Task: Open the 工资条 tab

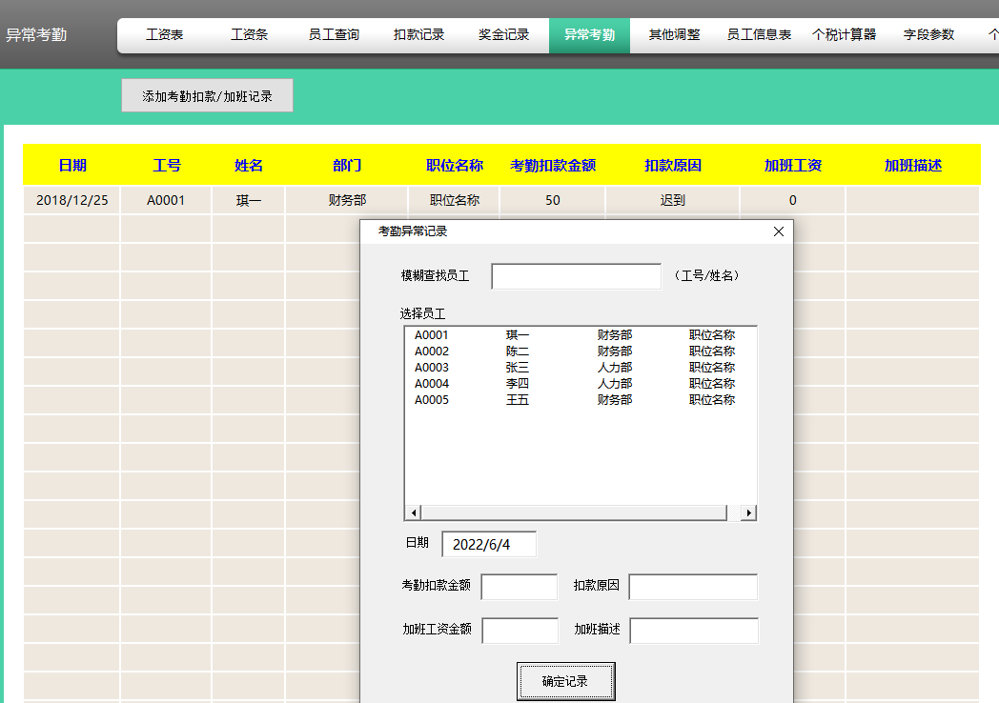Action: click(x=248, y=34)
